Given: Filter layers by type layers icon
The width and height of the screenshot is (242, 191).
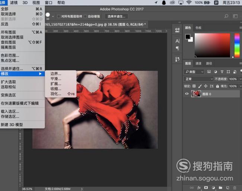Looking at the screenshot, I should tap(222, 72).
